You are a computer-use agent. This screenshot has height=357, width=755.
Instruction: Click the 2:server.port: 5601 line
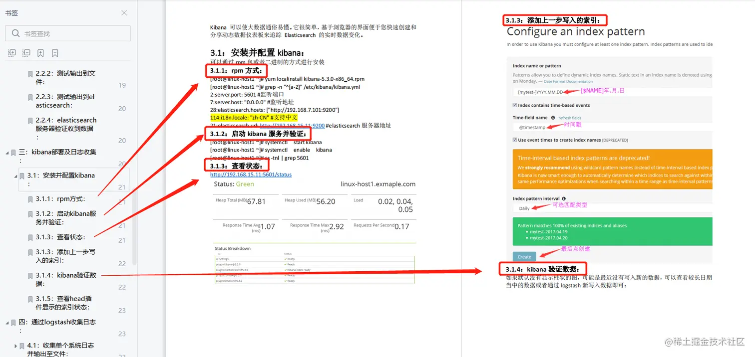click(x=247, y=94)
